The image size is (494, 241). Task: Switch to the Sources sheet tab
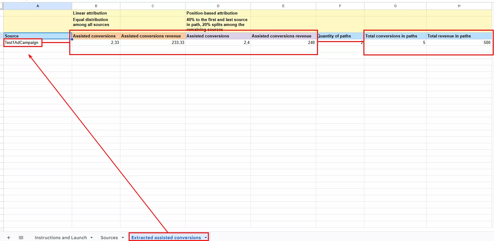109,238
